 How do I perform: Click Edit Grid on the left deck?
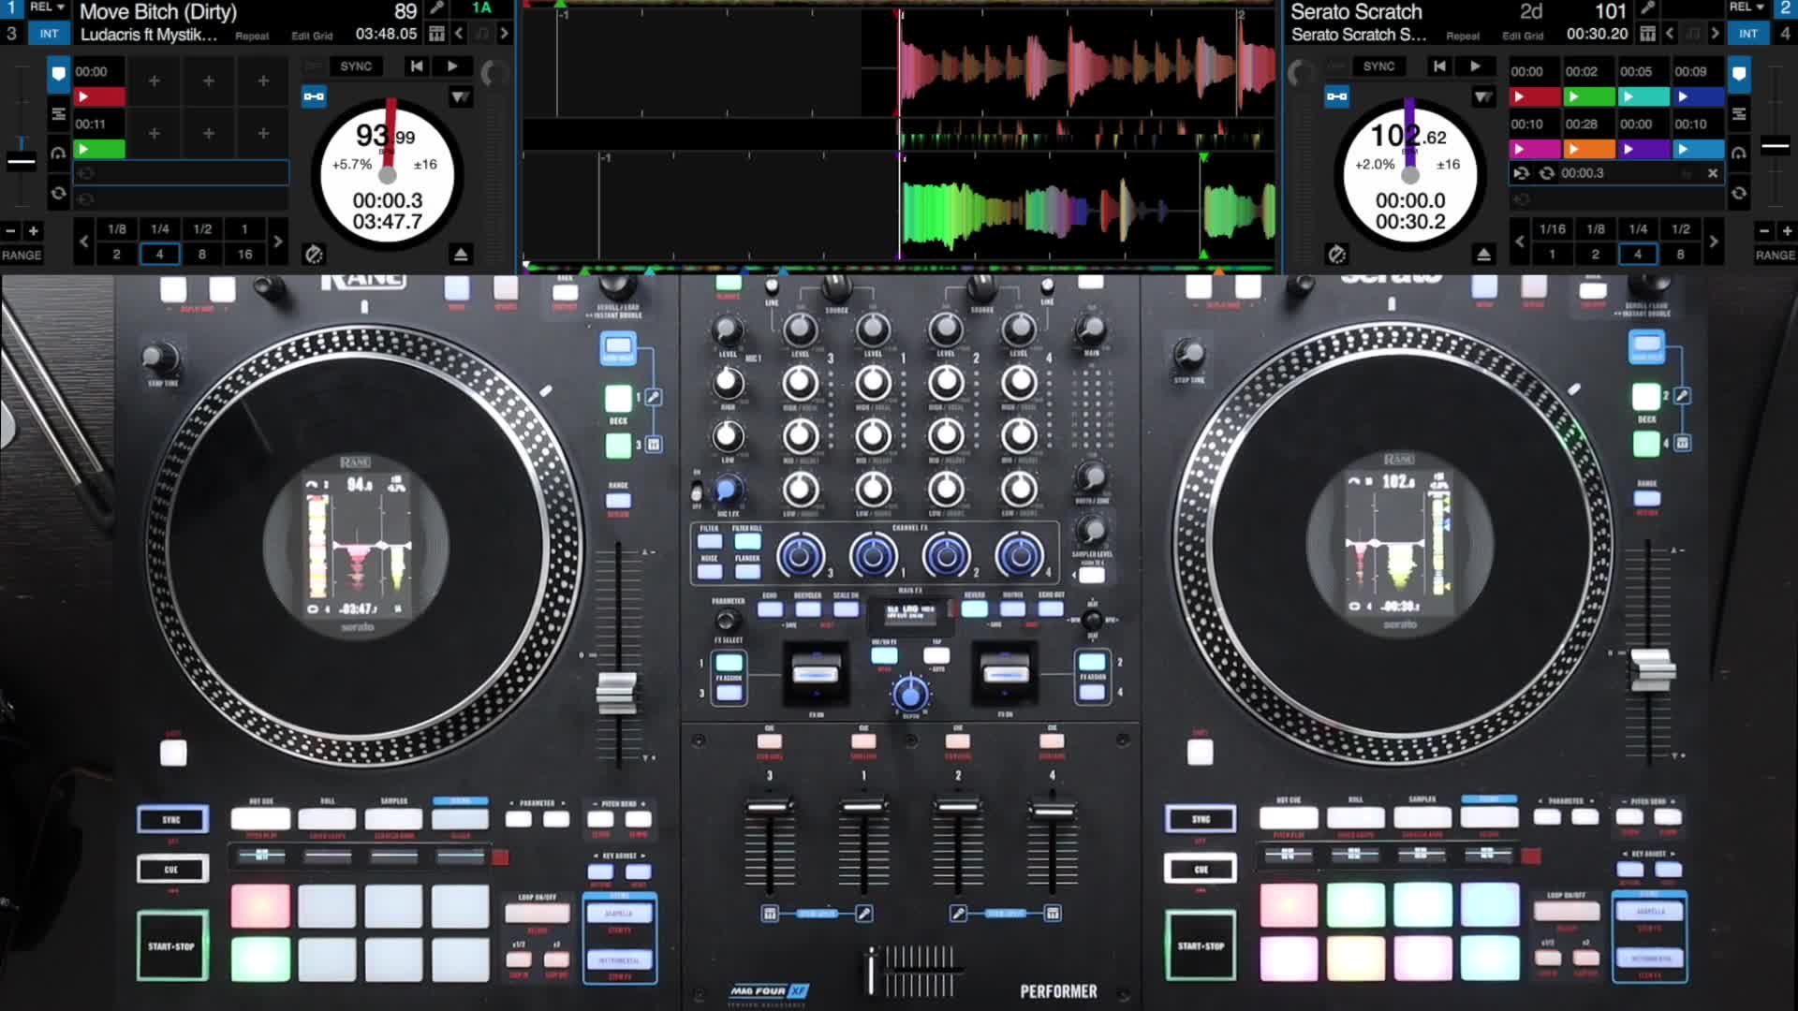pyautogui.click(x=312, y=37)
